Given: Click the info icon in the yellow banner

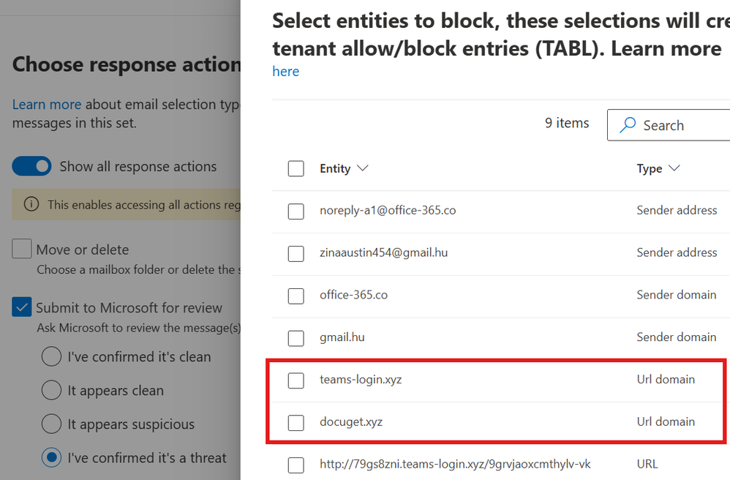Looking at the screenshot, I should (31, 205).
